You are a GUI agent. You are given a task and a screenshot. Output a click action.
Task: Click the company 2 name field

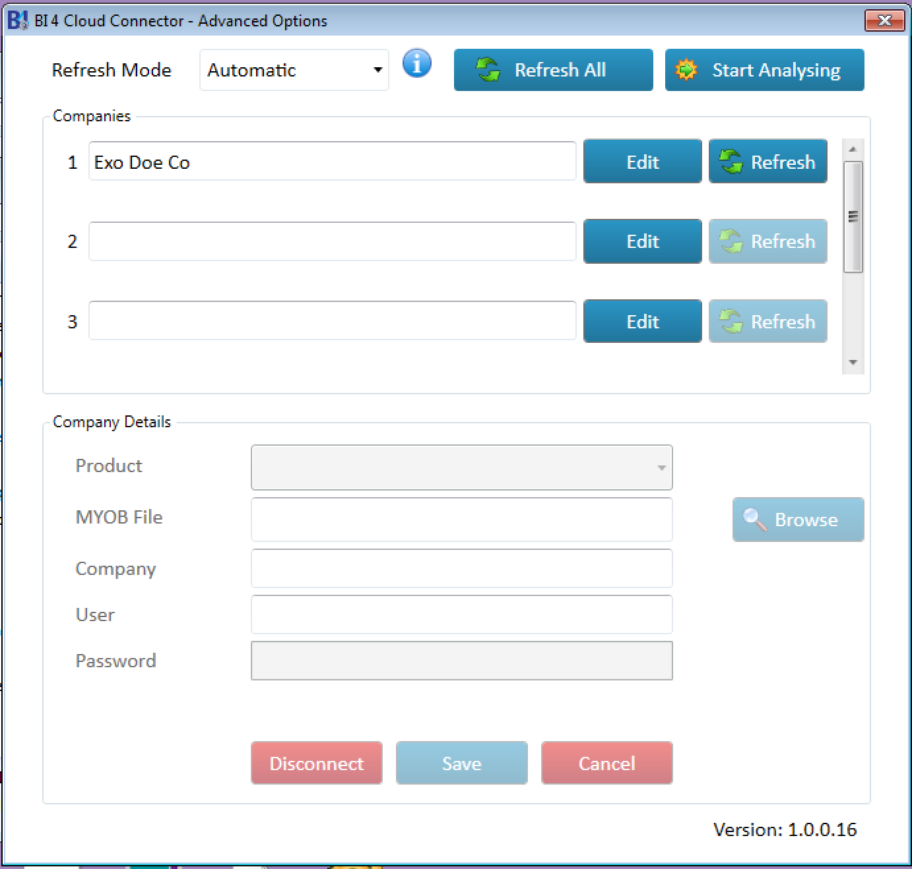(333, 241)
